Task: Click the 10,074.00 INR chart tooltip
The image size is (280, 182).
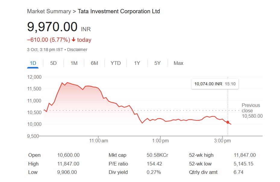Action: click(x=215, y=84)
